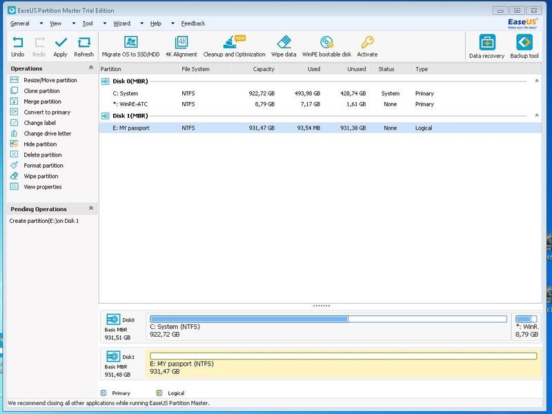Apply pending operations with the checkmark icon

pyautogui.click(x=61, y=43)
